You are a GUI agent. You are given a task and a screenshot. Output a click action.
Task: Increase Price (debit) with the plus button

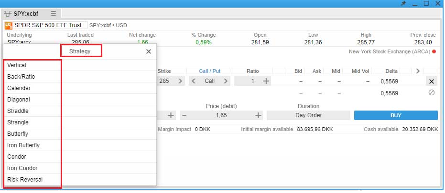(x=258, y=115)
